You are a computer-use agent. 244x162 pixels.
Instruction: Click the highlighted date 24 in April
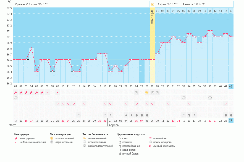[x=231, y=121]
